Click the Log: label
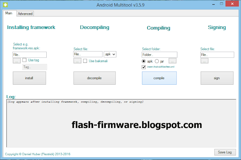This screenshot has width=241, height=160. tap(11, 97)
